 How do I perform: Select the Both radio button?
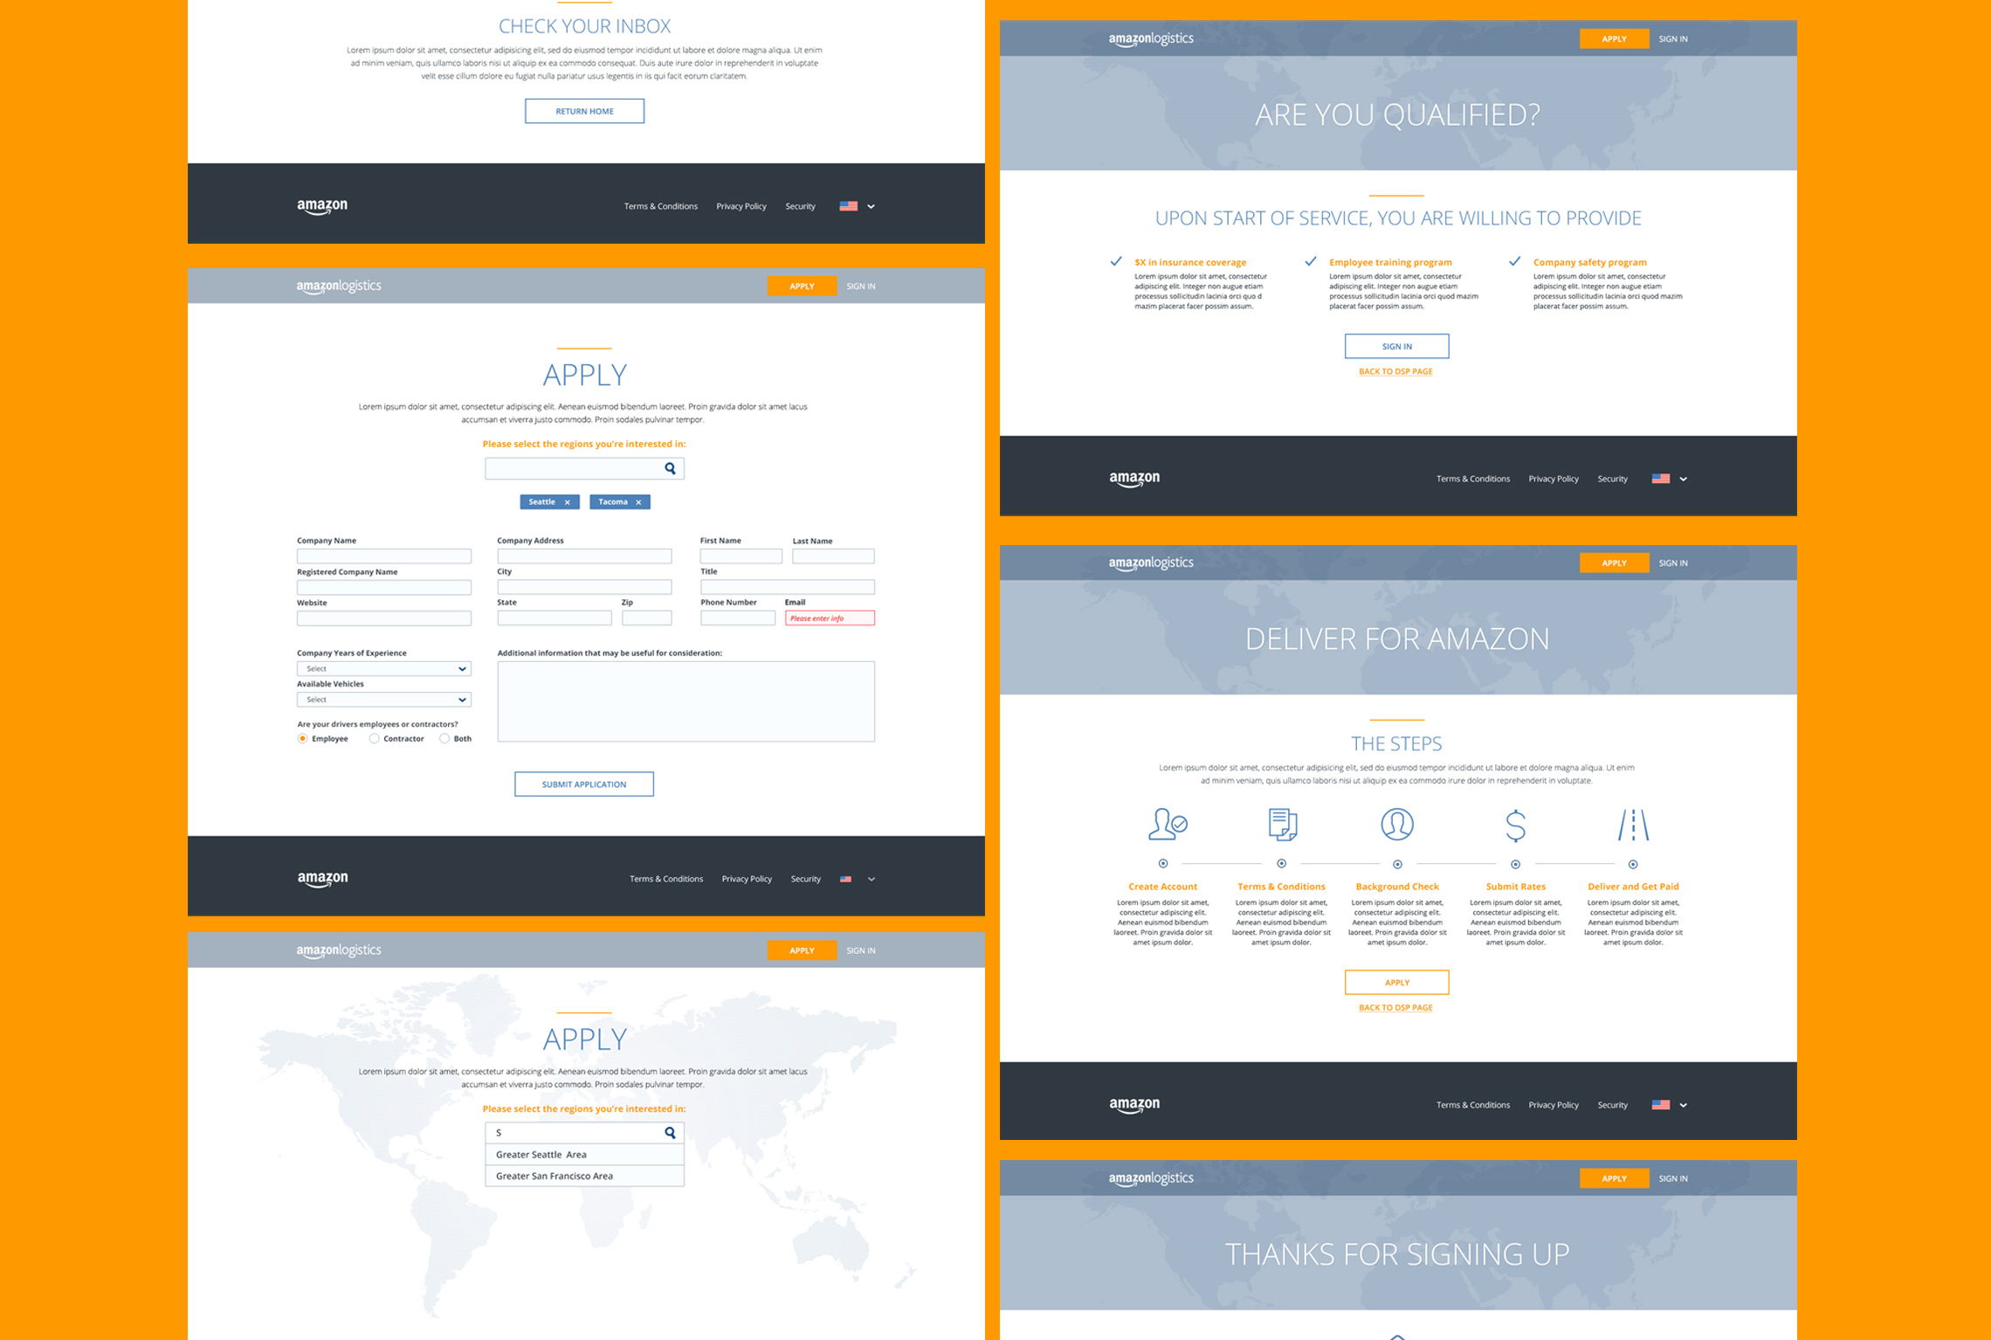click(444, 739)
